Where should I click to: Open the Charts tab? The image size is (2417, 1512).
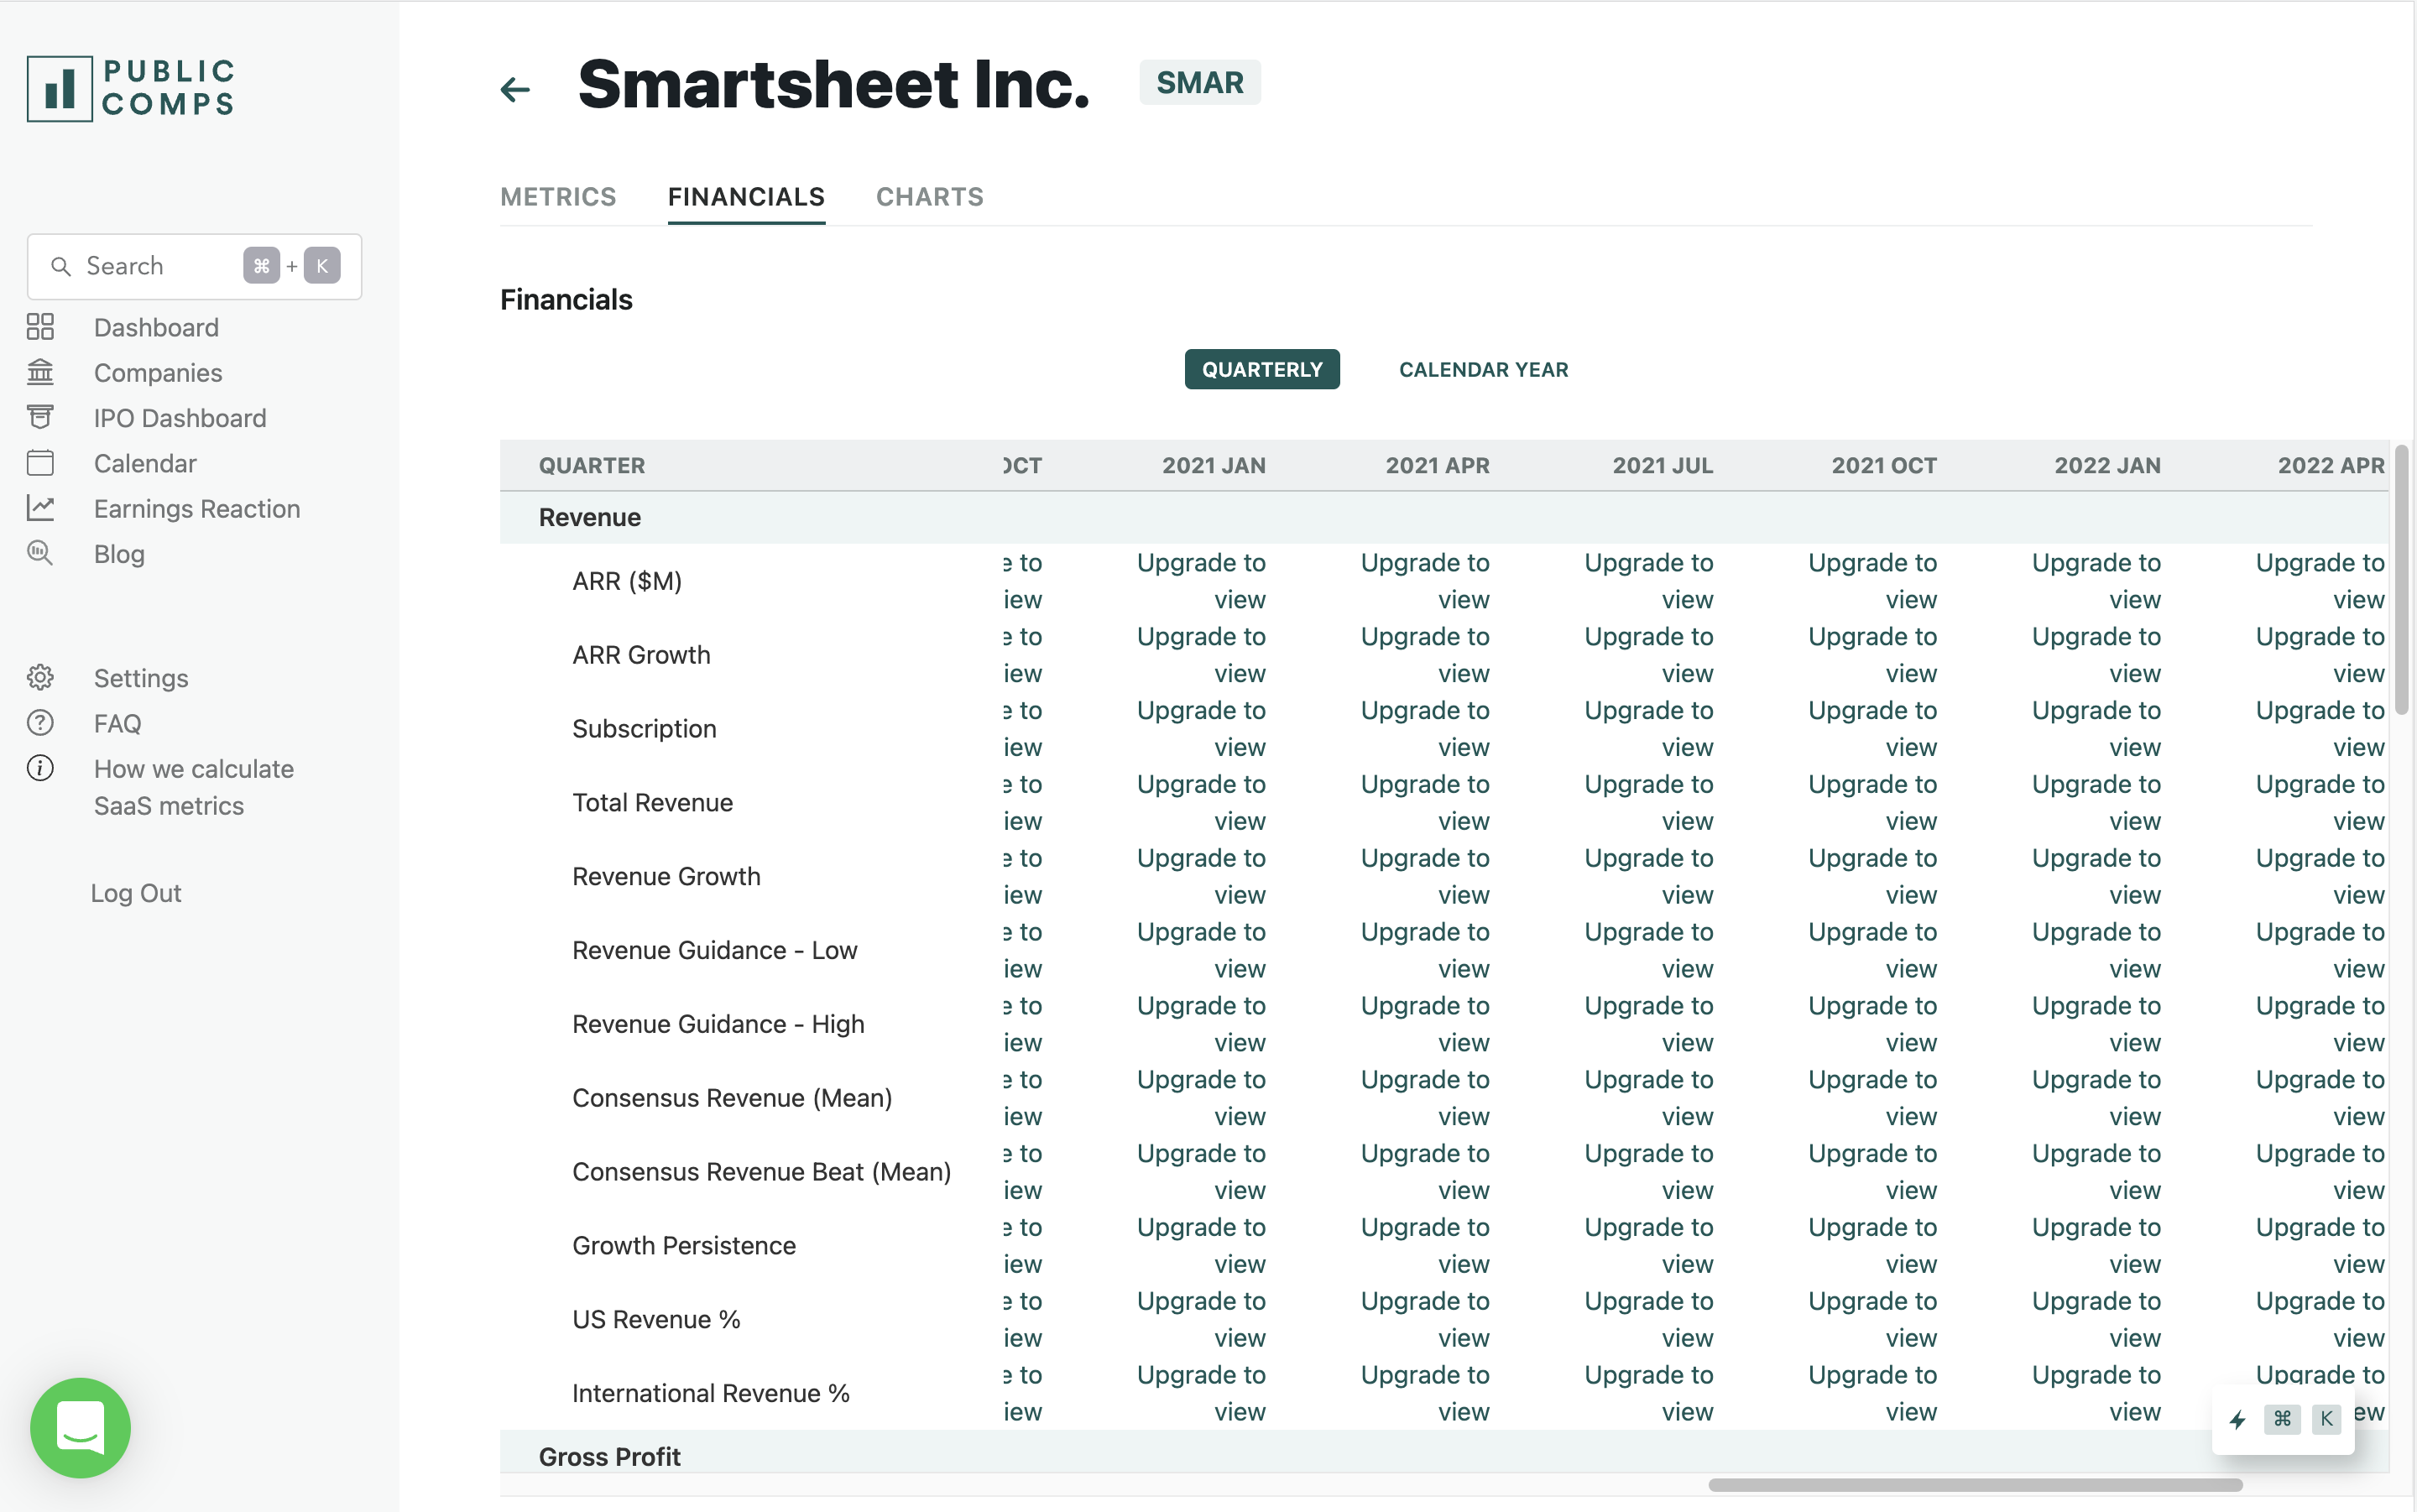[929, 197]
